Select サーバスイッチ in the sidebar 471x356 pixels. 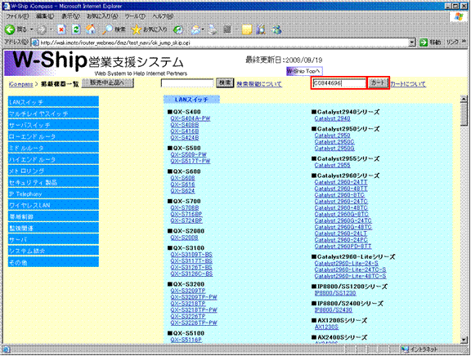pos(53,125)
